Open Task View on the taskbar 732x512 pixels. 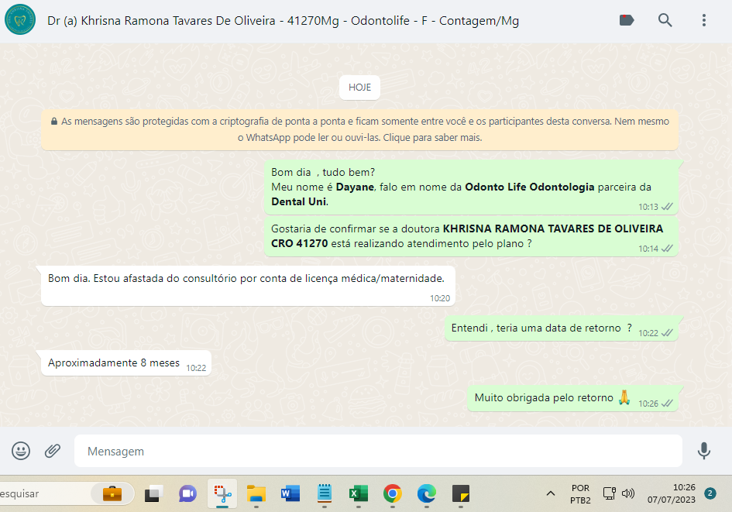click(x=153, y=493)
